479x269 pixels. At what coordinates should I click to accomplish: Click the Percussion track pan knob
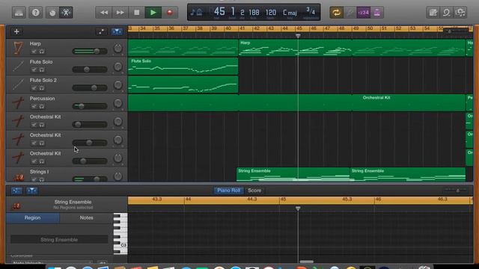click(x=118, y=103)
